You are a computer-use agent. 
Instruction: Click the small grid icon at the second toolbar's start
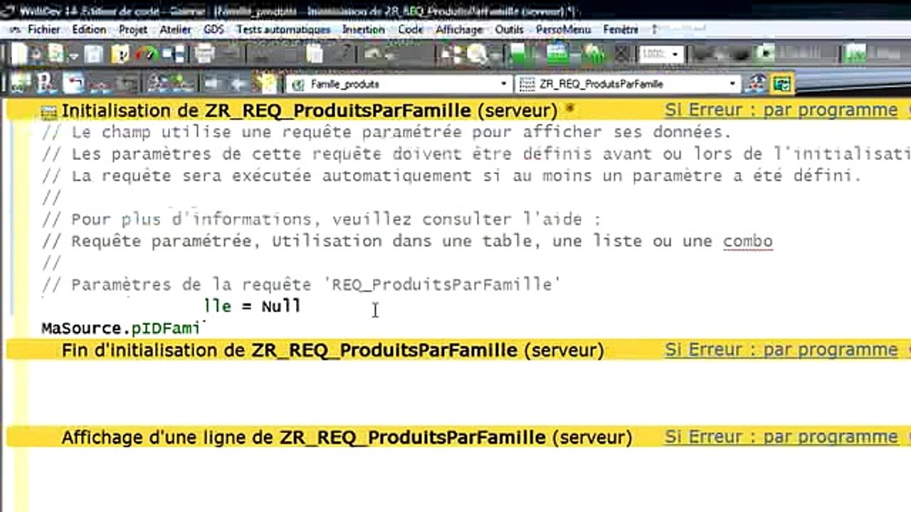19,83
